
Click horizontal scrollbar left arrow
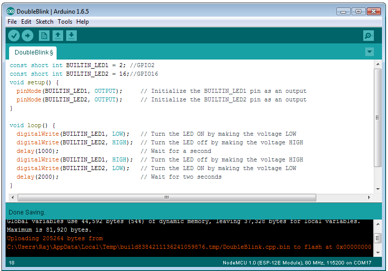pos(13,197)
